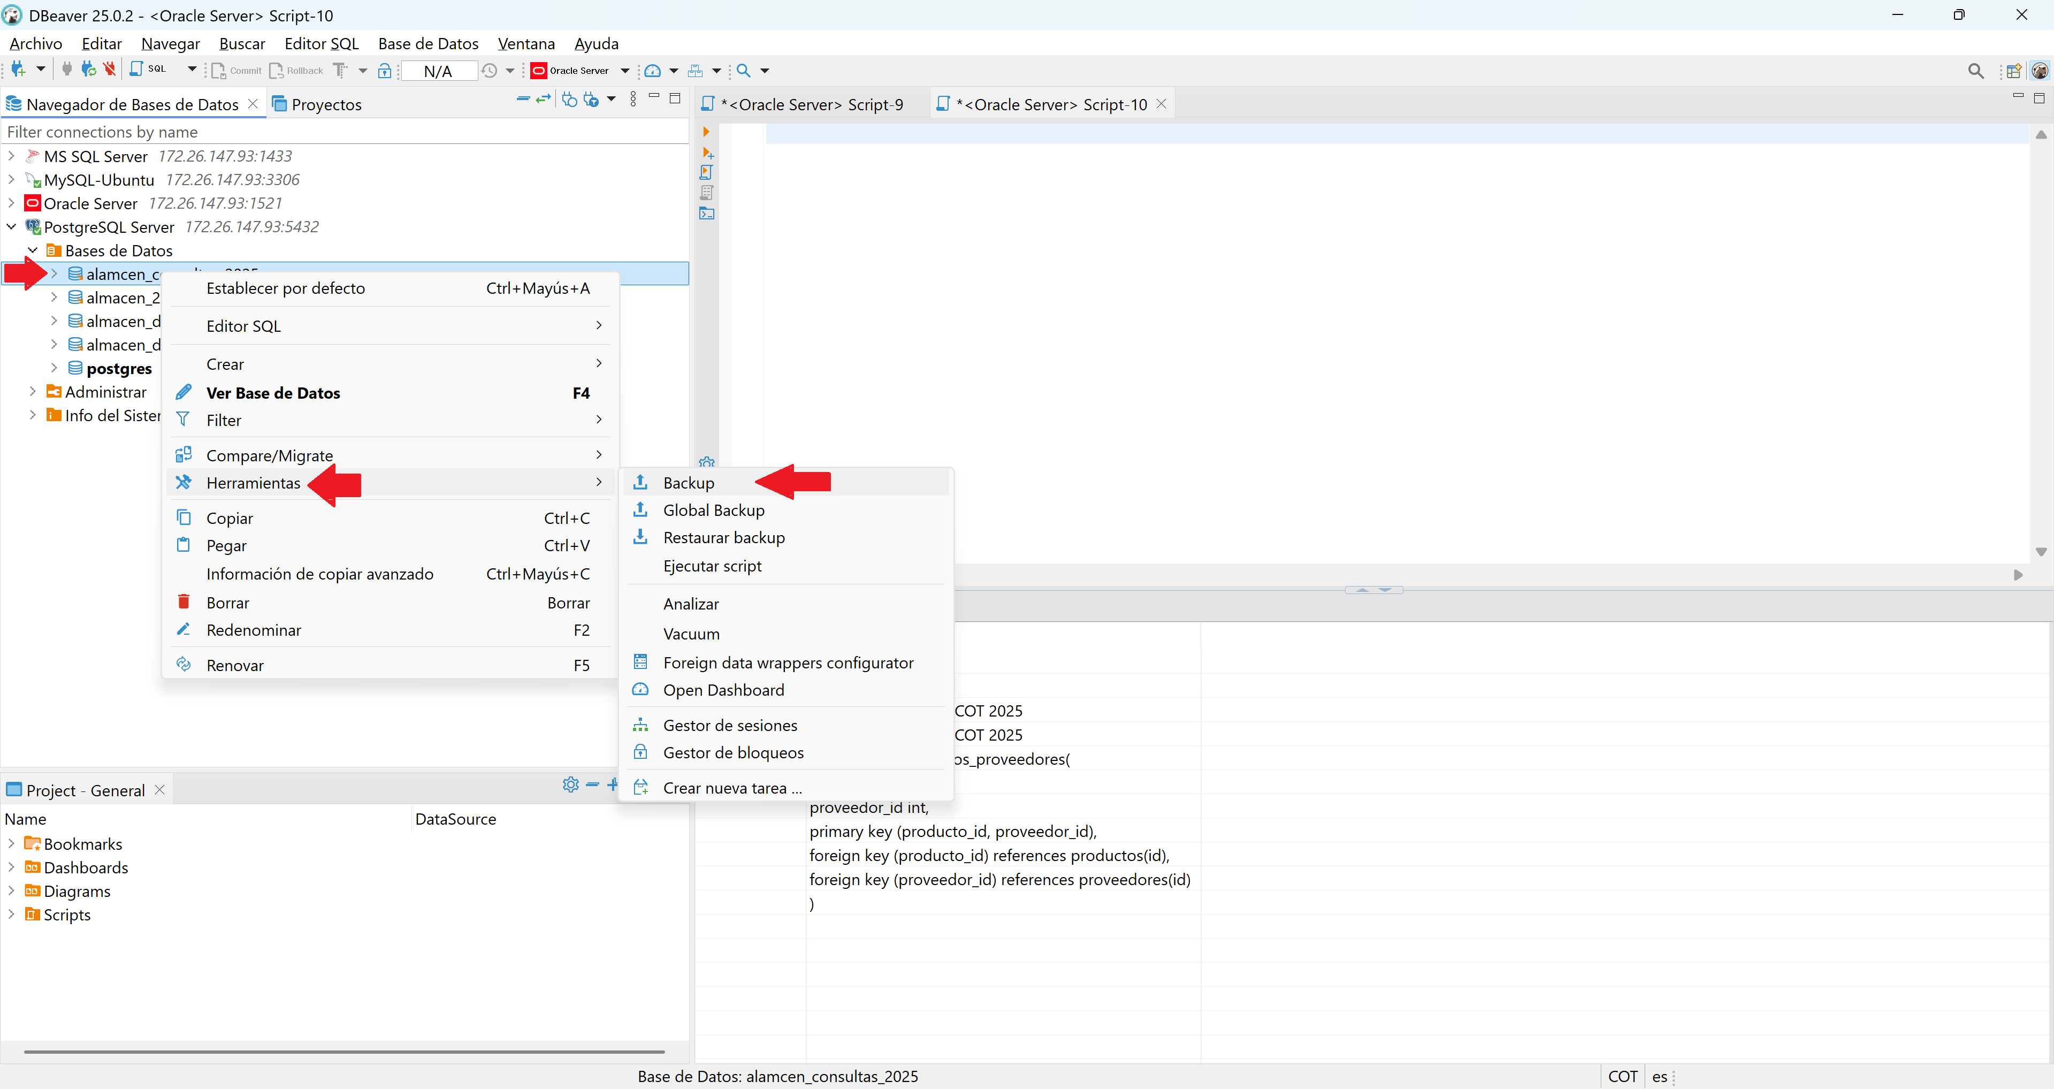
Task: Select Establecer por defecto context entry
Action: coord(391,288)
